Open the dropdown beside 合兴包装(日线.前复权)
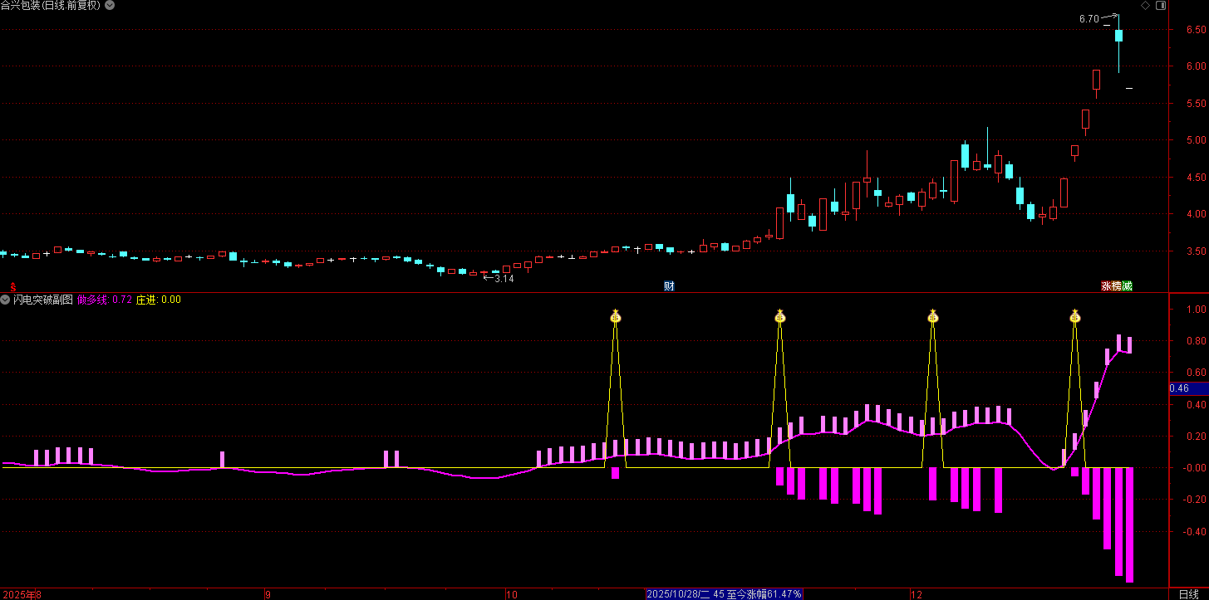Image resolution: width=1209 pixels, height=600 pixels. [111, 6]
